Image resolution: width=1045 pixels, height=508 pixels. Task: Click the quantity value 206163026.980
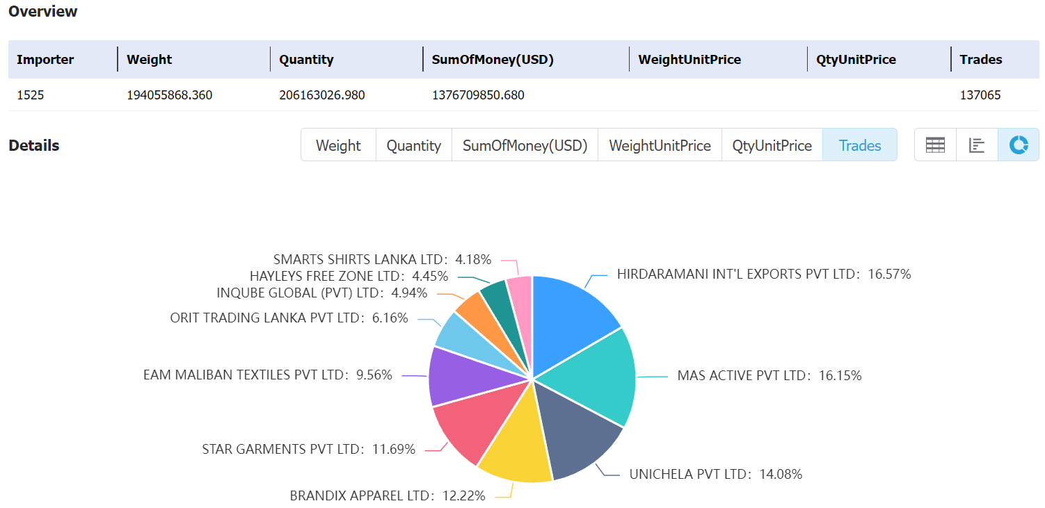click(x=322, y=95)
